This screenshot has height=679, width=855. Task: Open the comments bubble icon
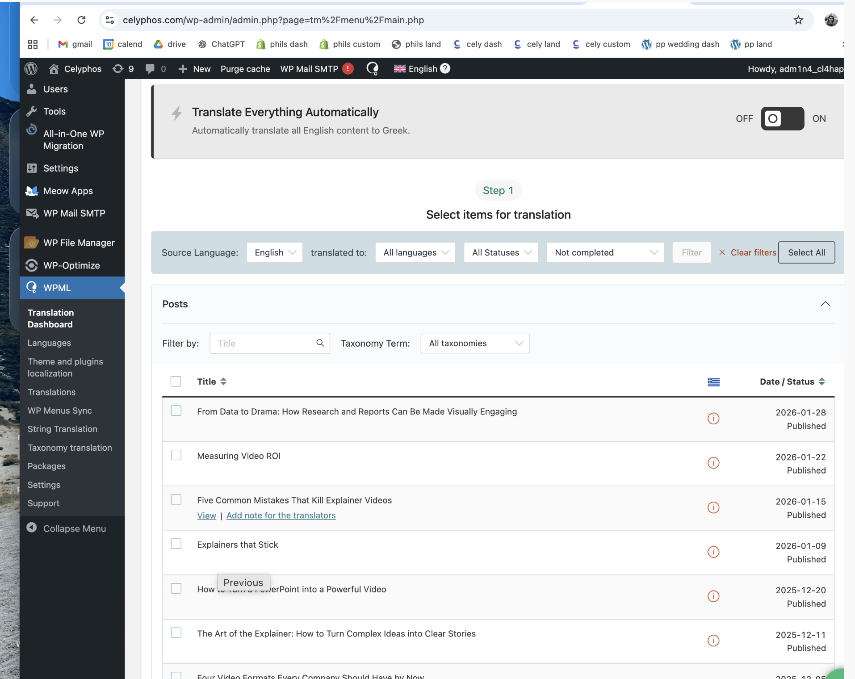(150, 69)
